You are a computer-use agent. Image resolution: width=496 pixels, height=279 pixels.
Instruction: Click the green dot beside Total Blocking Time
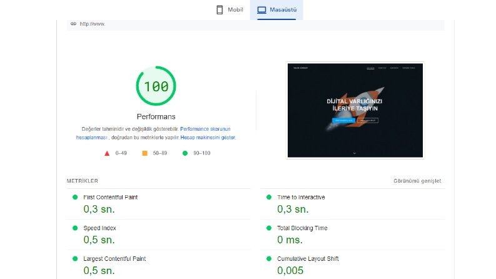coord(269,228)
